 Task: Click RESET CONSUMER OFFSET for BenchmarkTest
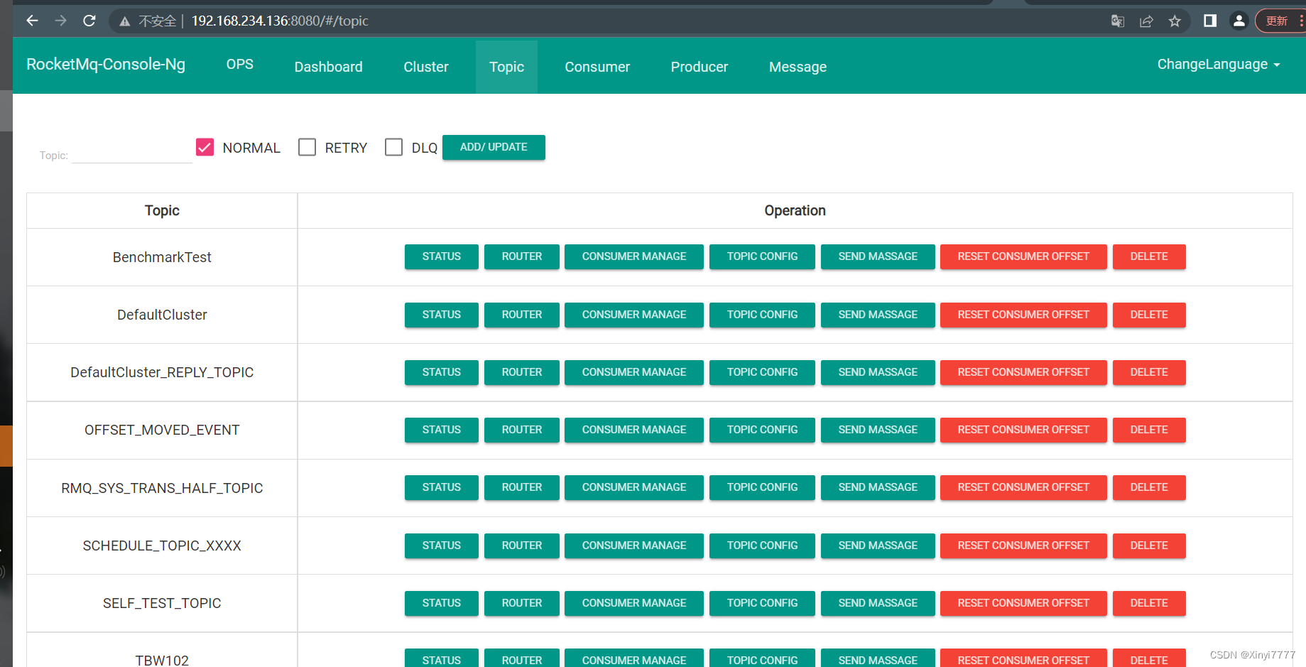(x=1023, y=256)
